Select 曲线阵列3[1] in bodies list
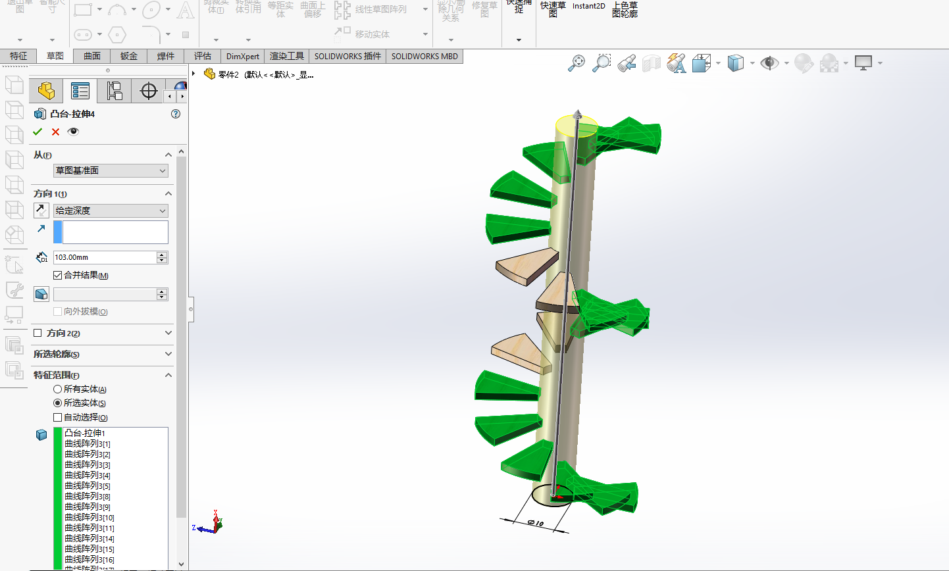 [x=88, y=443]
